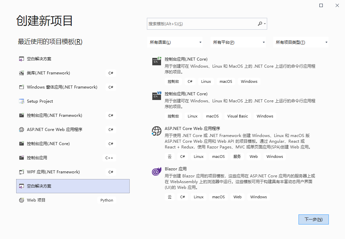This screenshot has width=345, height=239.
Task: Select the Blazor 应用 template icon
Action: pyautogui.click(x=156, y=171)
